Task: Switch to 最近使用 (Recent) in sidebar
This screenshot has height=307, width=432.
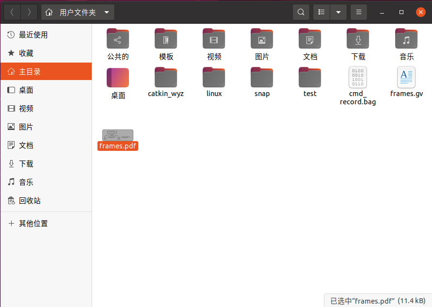Action: 31,34
